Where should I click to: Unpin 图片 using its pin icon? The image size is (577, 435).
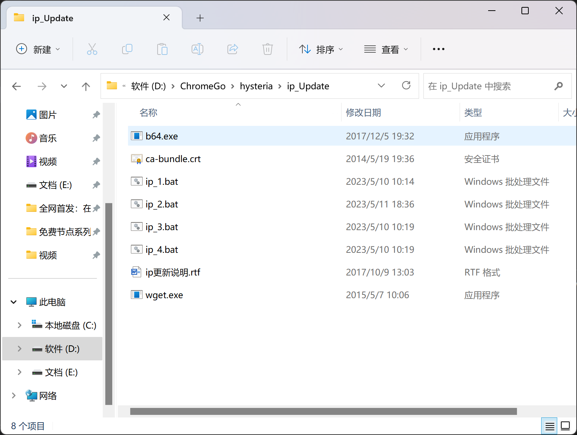click(x=96, y=115)
